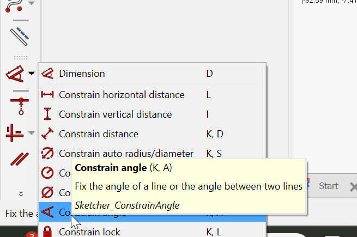The width and height of the screenshot is (357, 237).
Task: Open the B-spline tool dropdown arrow
Action: 31,3
